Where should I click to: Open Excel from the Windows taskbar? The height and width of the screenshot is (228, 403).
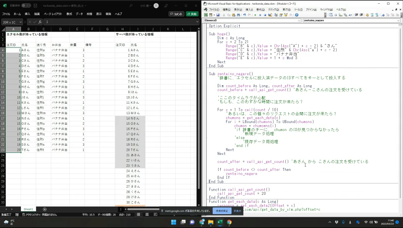pyautogui.click(x=220, y=222)
